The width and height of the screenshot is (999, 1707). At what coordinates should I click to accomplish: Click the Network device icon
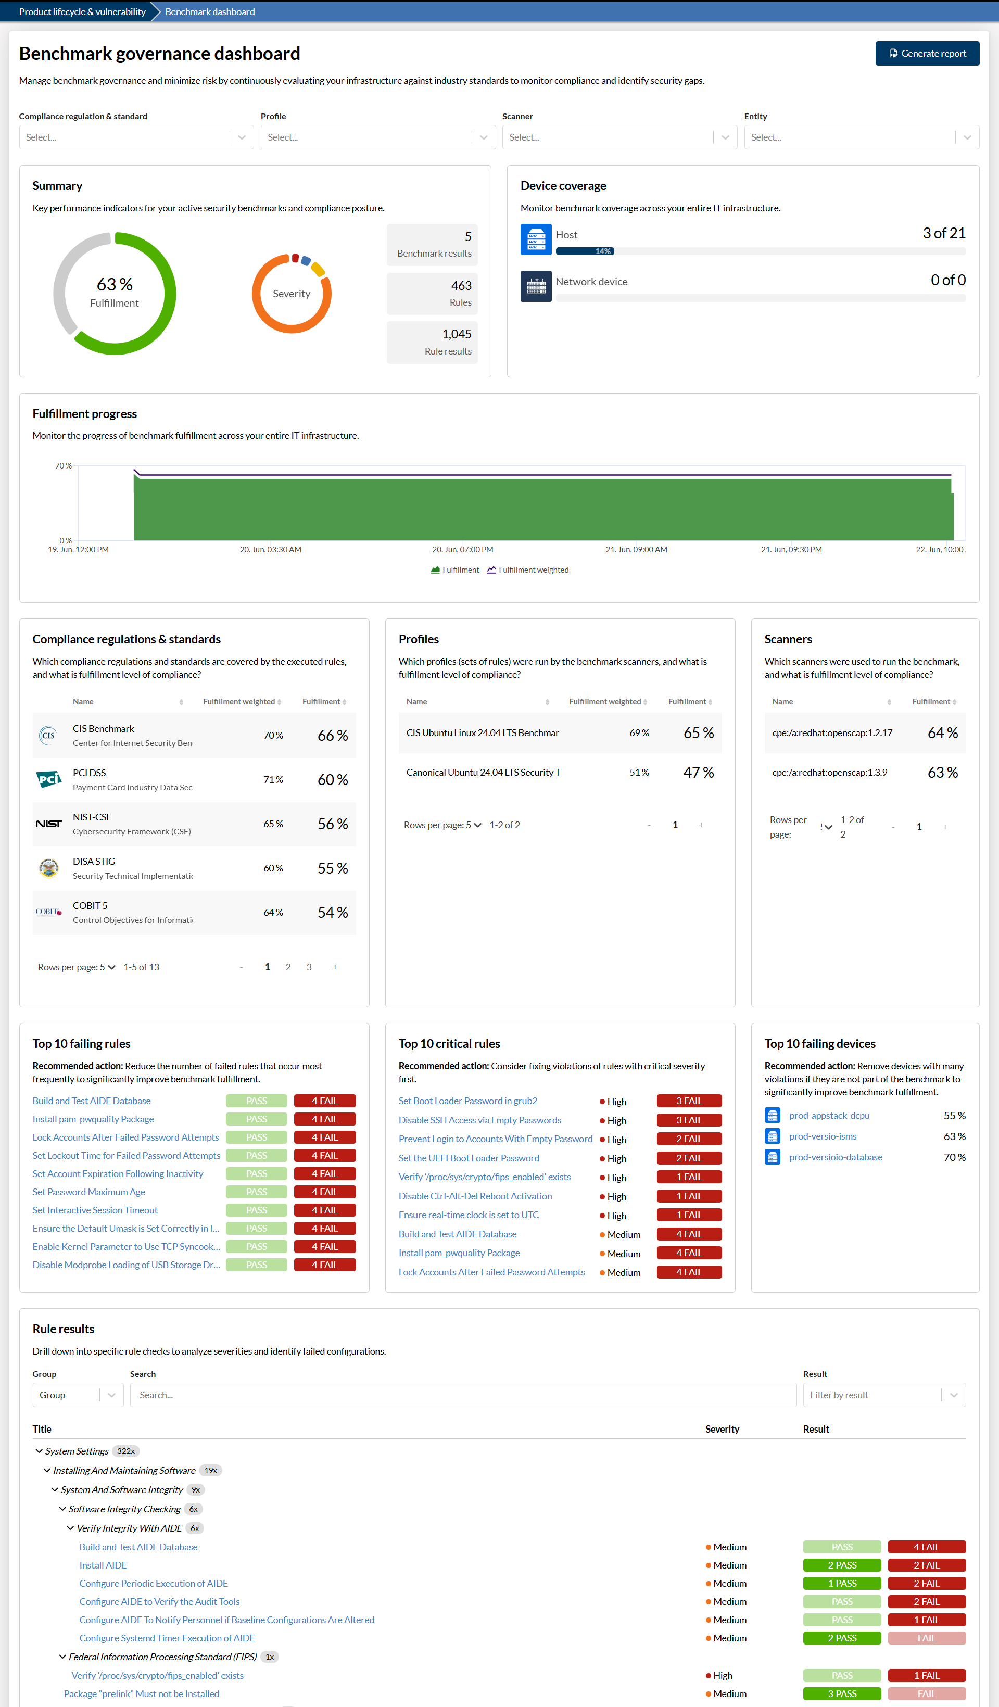point(536,286)
